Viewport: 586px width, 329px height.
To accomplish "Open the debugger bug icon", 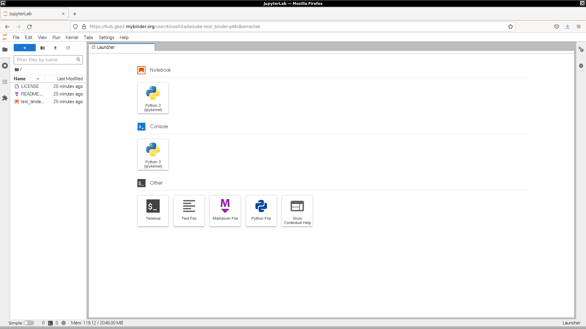I will point(581,66).
